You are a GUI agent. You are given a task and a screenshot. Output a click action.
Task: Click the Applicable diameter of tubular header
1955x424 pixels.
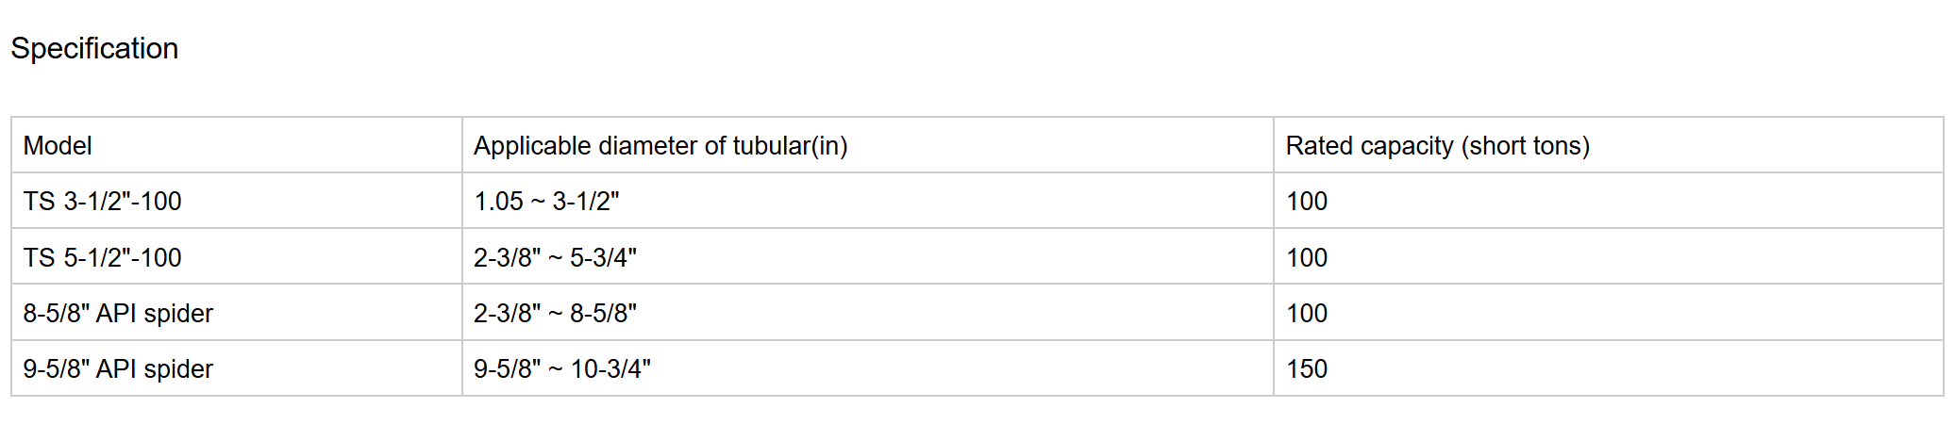point(660,146)
